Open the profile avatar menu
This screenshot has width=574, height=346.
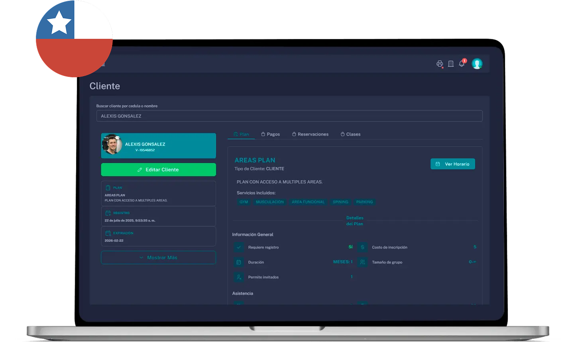coord(477,63)
